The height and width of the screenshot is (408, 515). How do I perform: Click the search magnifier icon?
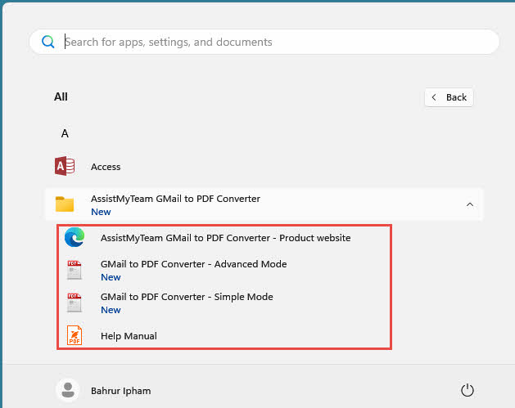[x=48, y=42]
